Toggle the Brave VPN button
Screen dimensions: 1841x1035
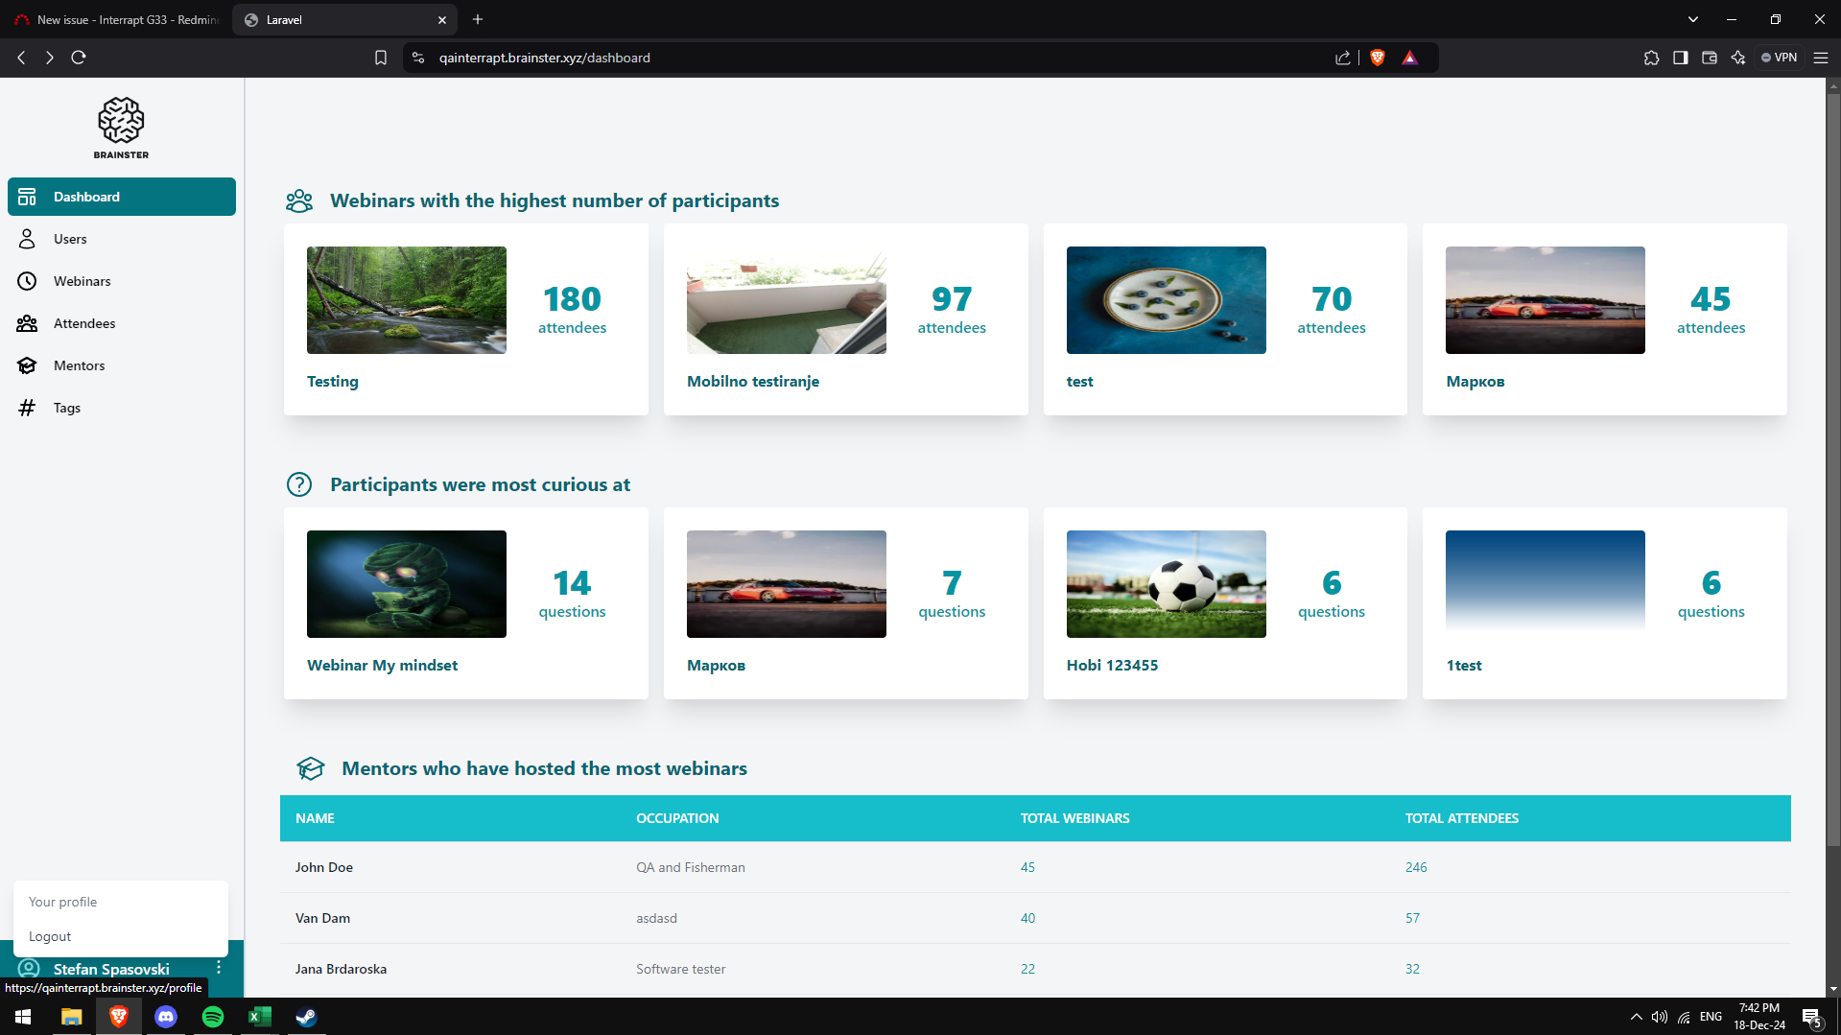1779,58
